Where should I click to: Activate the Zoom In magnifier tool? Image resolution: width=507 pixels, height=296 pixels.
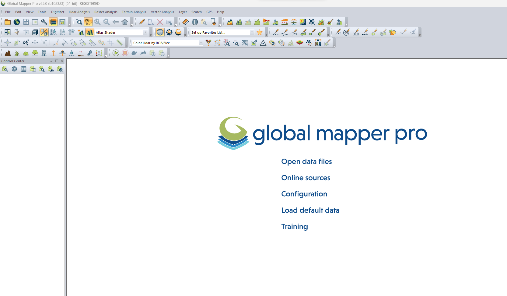point(98,22)
